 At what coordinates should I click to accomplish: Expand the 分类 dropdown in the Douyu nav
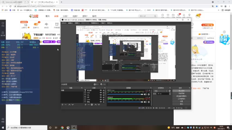coord(66,16)
